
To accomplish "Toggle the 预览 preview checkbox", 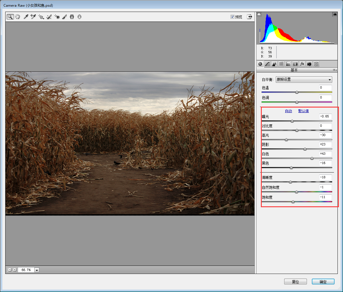I will [x=232, y=17].
